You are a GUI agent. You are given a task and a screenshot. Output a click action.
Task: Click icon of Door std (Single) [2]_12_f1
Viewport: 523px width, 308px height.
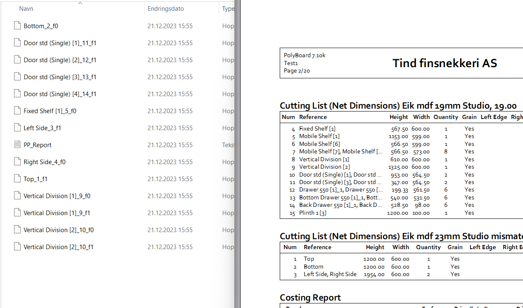click(x=17, y=60)
